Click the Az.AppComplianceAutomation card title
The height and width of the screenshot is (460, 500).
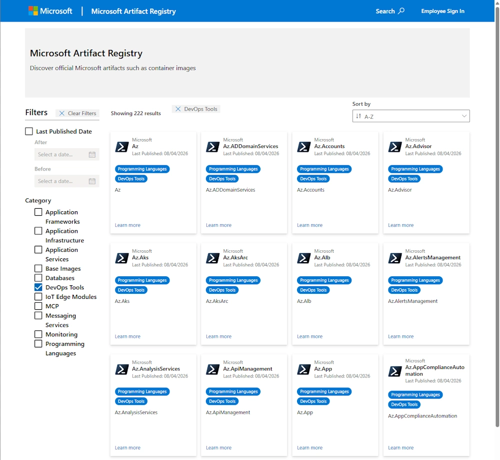point(435,370)
